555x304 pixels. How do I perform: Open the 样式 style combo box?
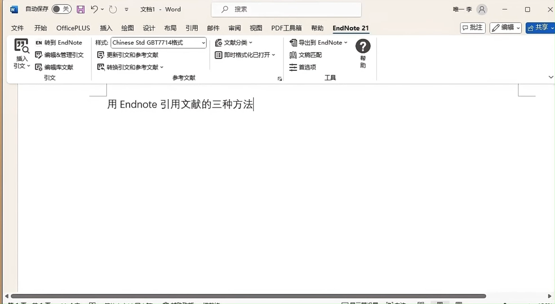pos(159,43)
